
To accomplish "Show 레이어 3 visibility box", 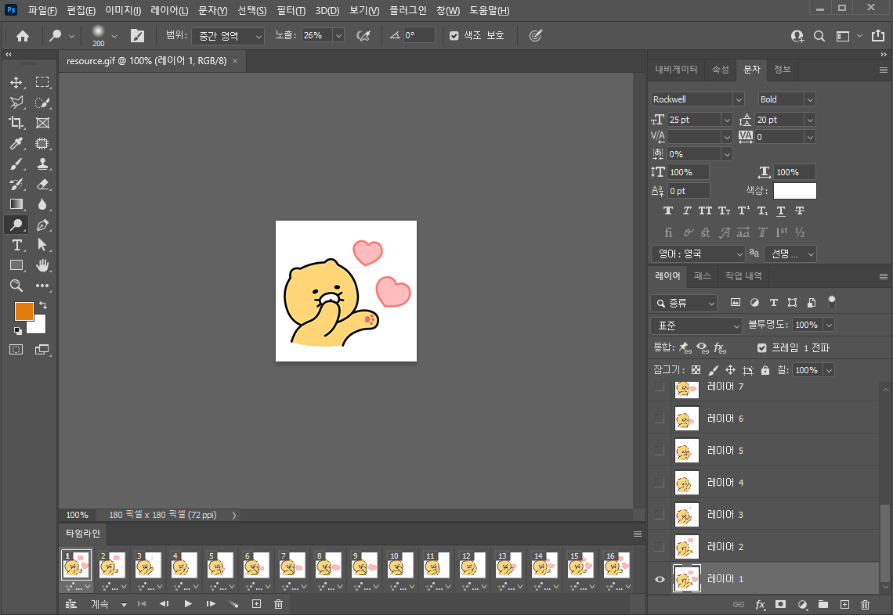I will [x=660, y=515].
